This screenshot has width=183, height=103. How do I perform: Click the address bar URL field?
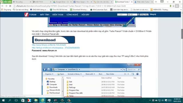tap(91, 6)
